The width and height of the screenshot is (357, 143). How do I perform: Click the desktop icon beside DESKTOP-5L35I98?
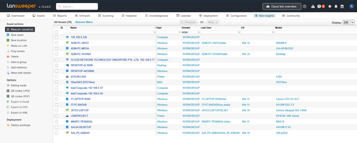67,65
